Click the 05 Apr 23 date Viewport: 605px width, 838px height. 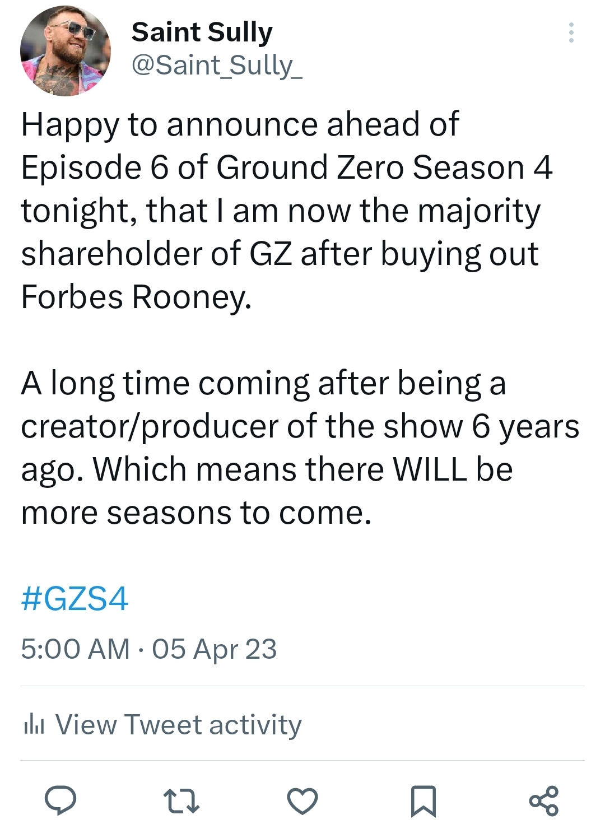[x=215, y=649]
